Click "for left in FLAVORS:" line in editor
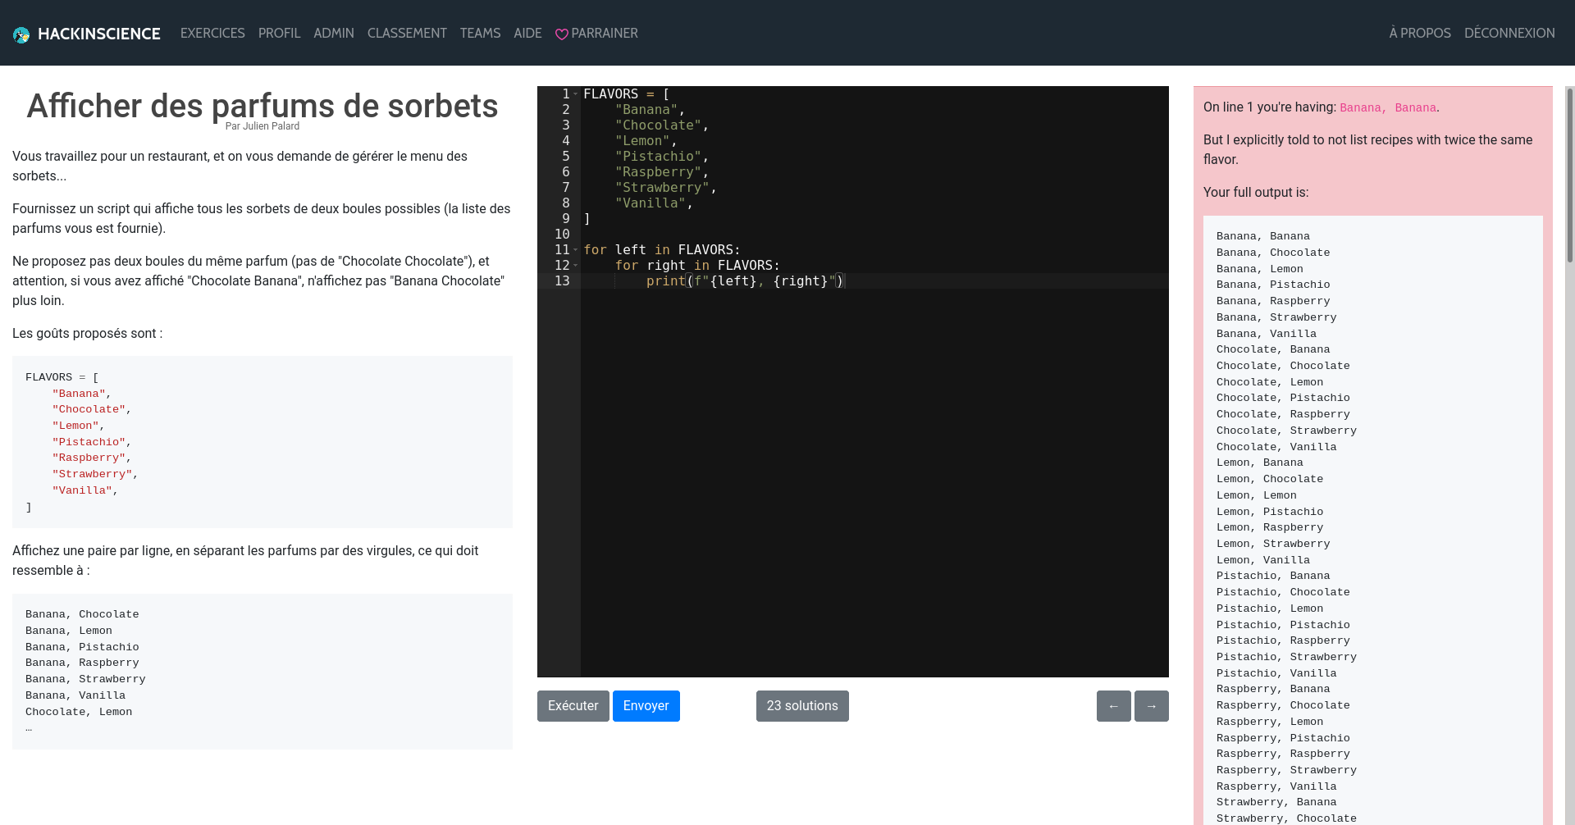 (662, 250)
